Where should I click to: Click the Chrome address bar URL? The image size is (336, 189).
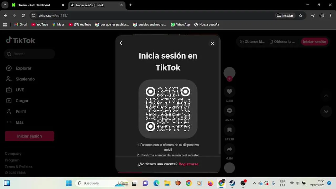53,15
